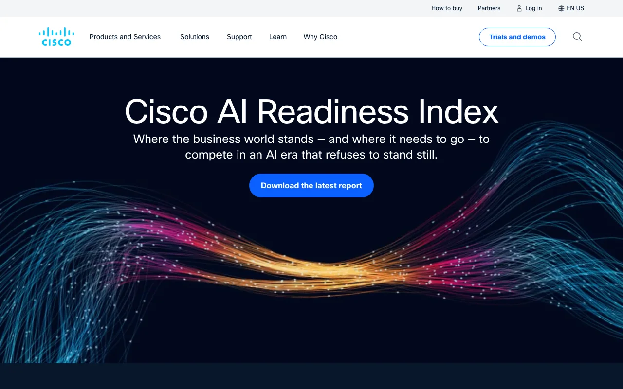Viewport: 623px width, 389px height.
Task: Click the user icon beside Log in
Action: pos(519,8)
